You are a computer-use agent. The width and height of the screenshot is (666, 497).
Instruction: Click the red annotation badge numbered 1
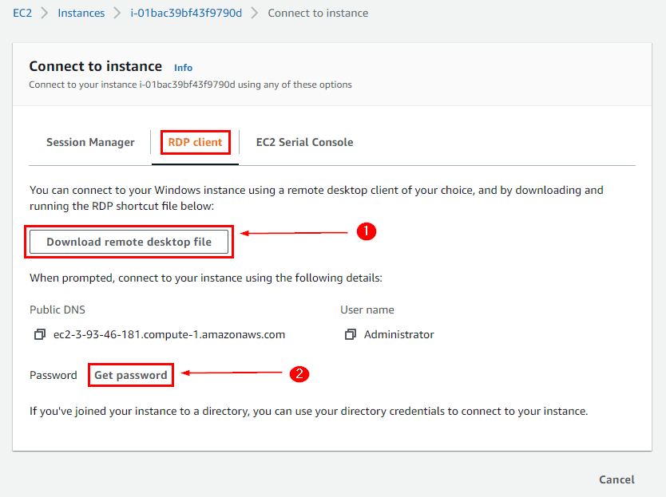tap(366, 231)
